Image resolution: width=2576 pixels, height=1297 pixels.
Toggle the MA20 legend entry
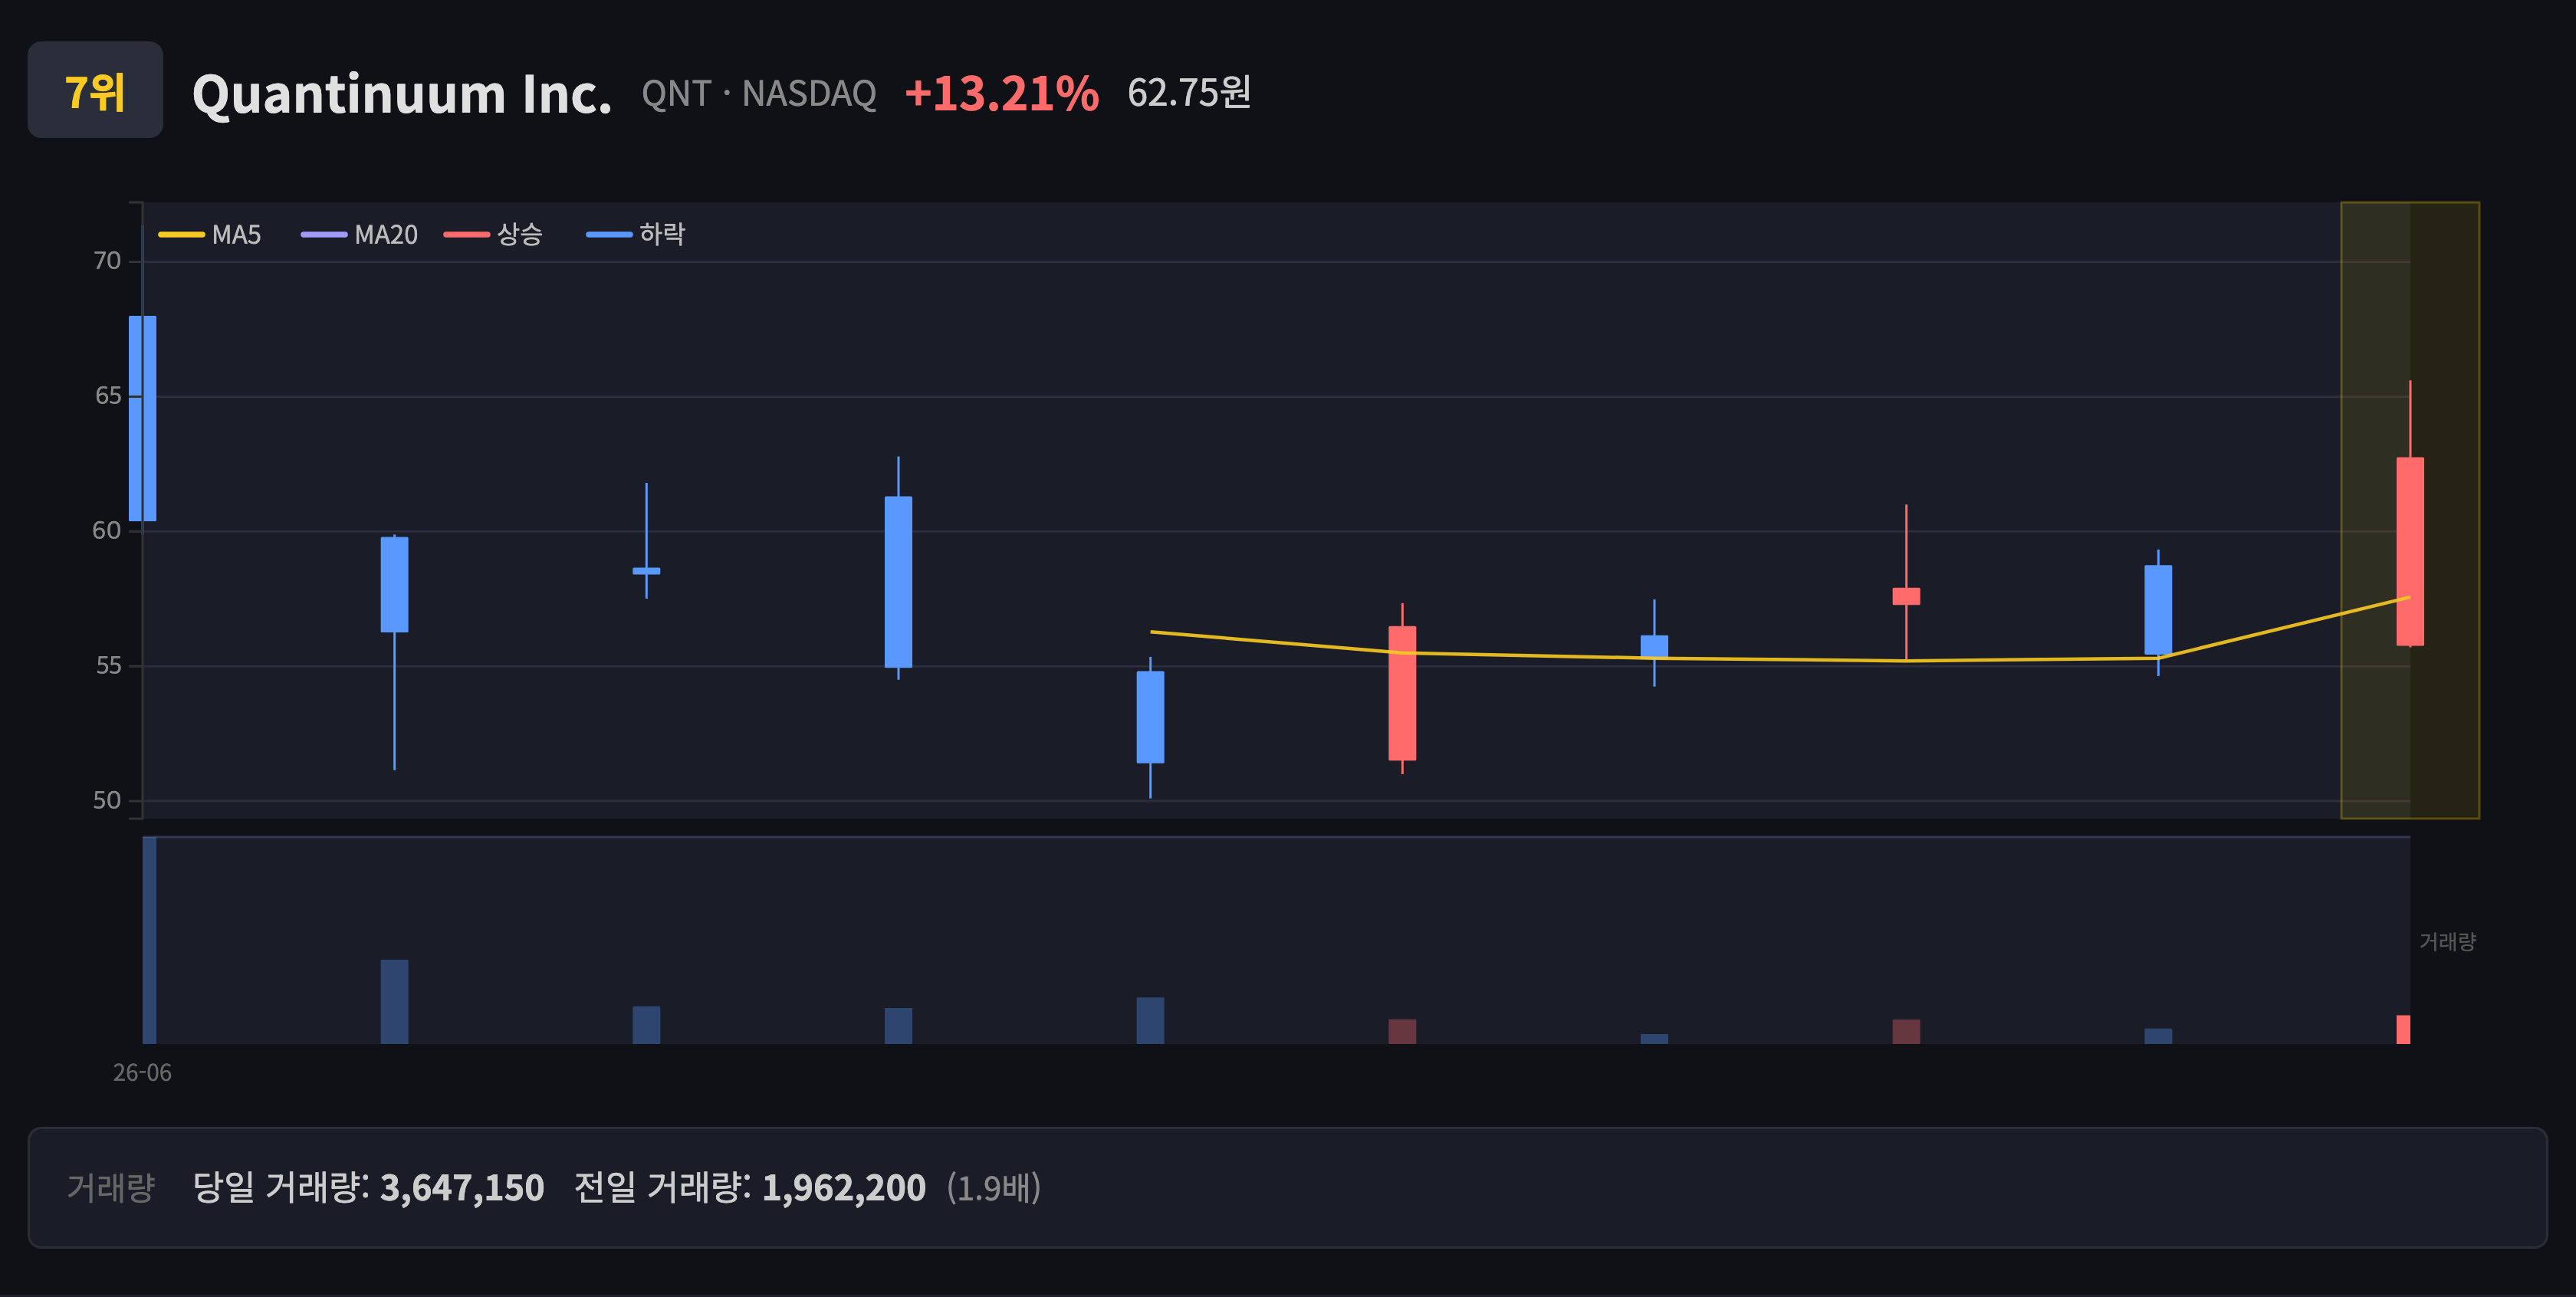pos(359,235)
